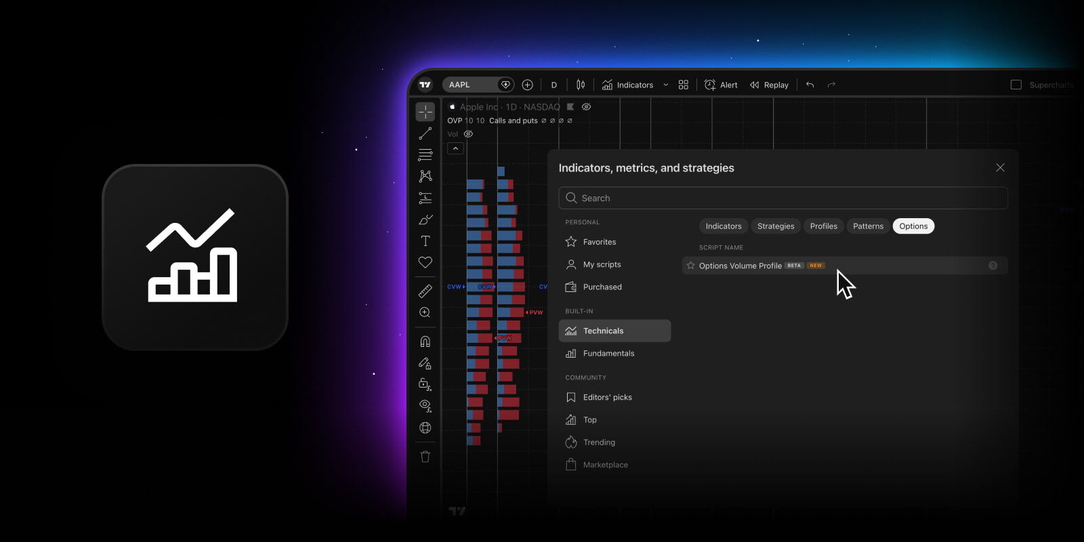Open the Fibonacci retracement tools
Screen dimensions: 1084x542
[x=425, y=155]
